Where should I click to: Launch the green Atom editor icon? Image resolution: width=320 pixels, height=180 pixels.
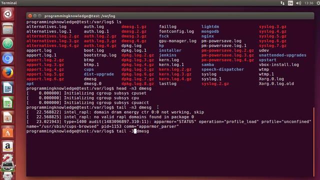point(8,43)
